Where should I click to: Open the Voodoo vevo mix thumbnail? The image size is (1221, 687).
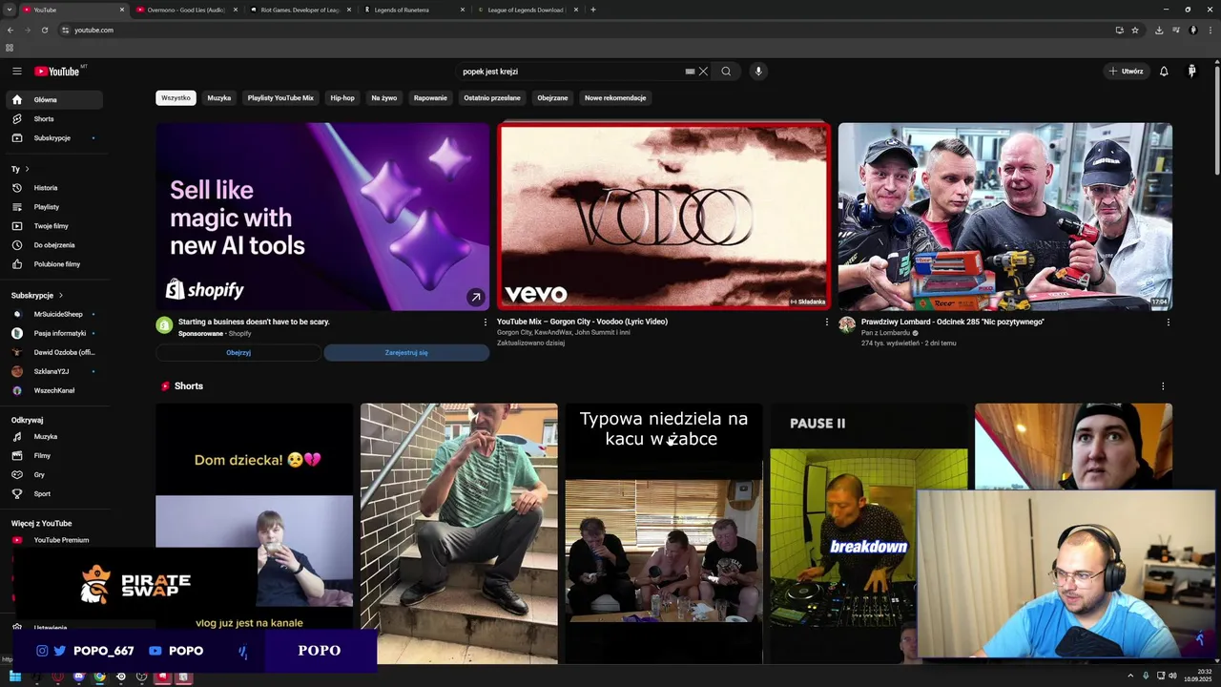coord(664,217)
